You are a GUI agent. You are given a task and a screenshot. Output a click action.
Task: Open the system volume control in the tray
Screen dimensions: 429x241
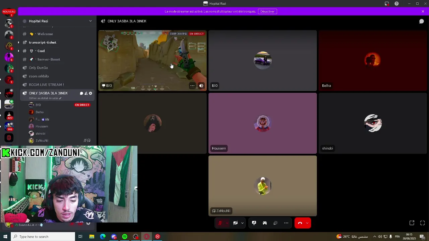pyautogui.click(x=380, y=237)
